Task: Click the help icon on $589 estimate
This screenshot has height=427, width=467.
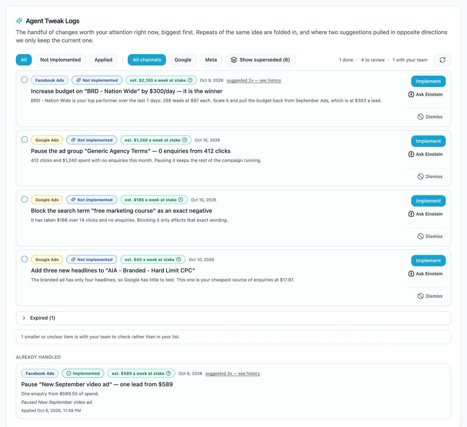Action: pyautogui.click(x=168, y=373)
